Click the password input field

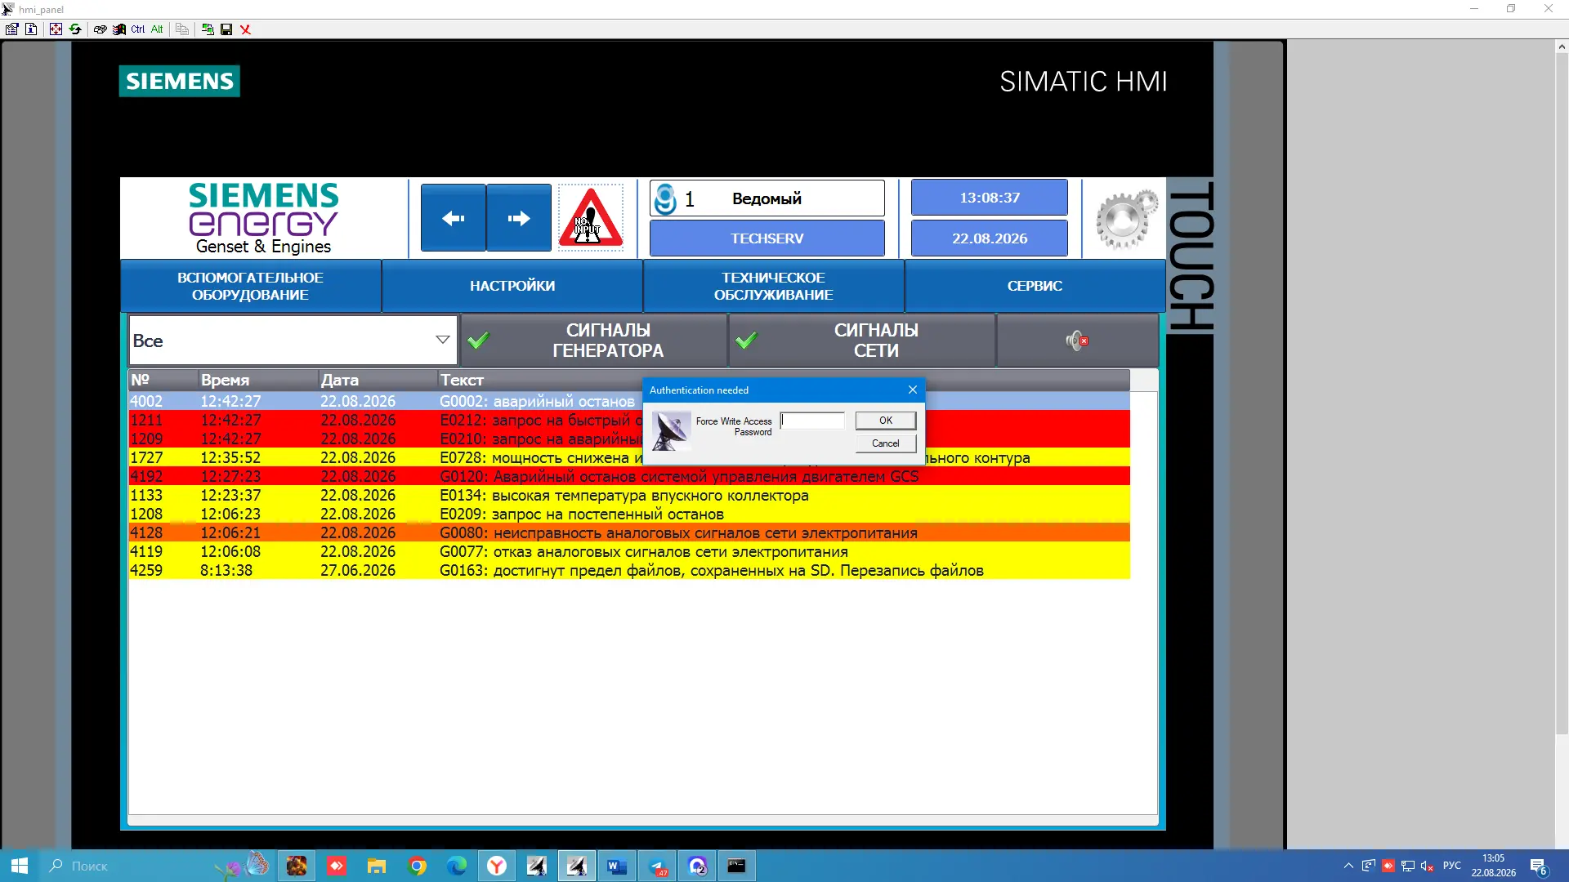pos(812,421)
